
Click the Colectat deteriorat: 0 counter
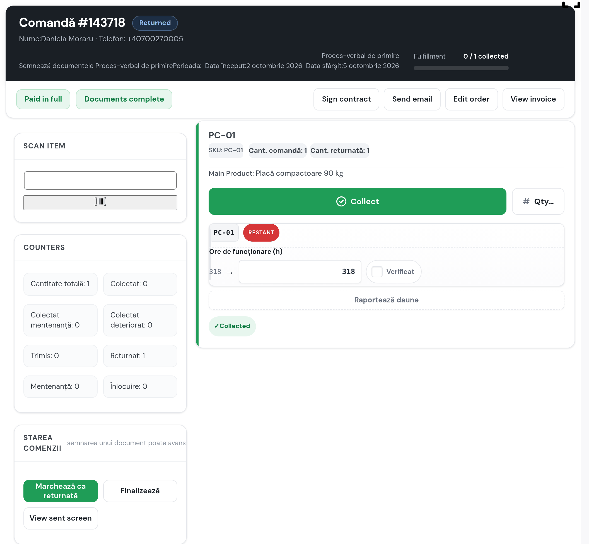[x=140, y=320]
